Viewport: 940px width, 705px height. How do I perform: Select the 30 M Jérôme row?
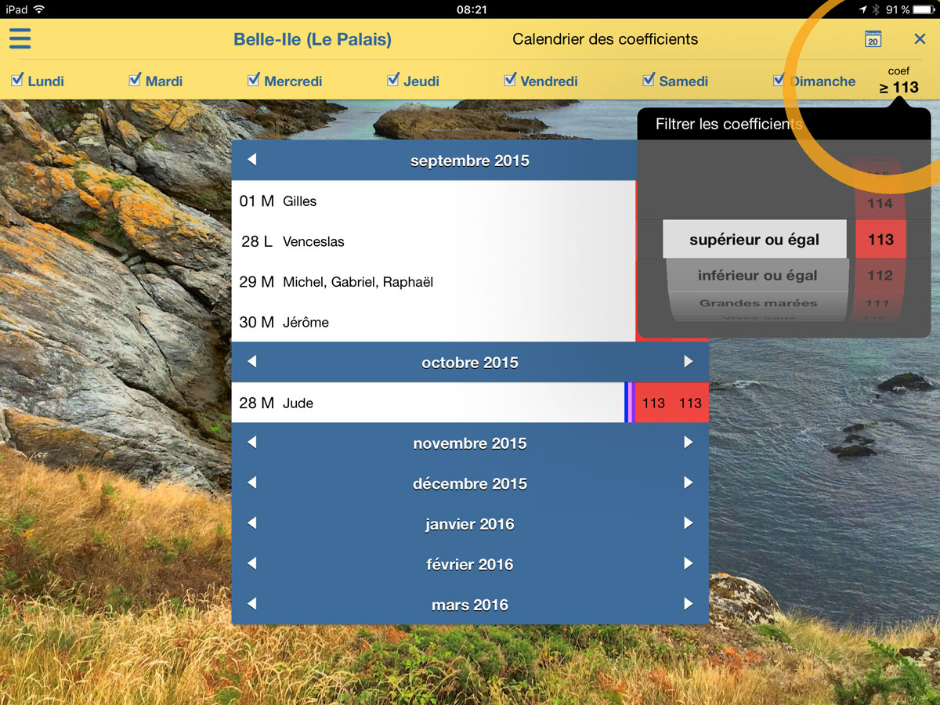click(x=433, y=322)
